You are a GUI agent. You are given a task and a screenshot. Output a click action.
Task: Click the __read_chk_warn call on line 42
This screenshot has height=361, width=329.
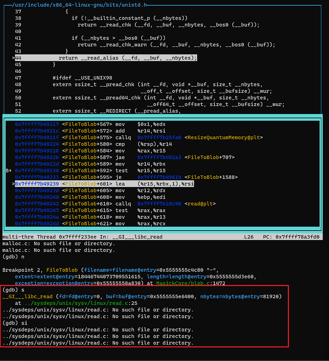[x=176, y=45]
